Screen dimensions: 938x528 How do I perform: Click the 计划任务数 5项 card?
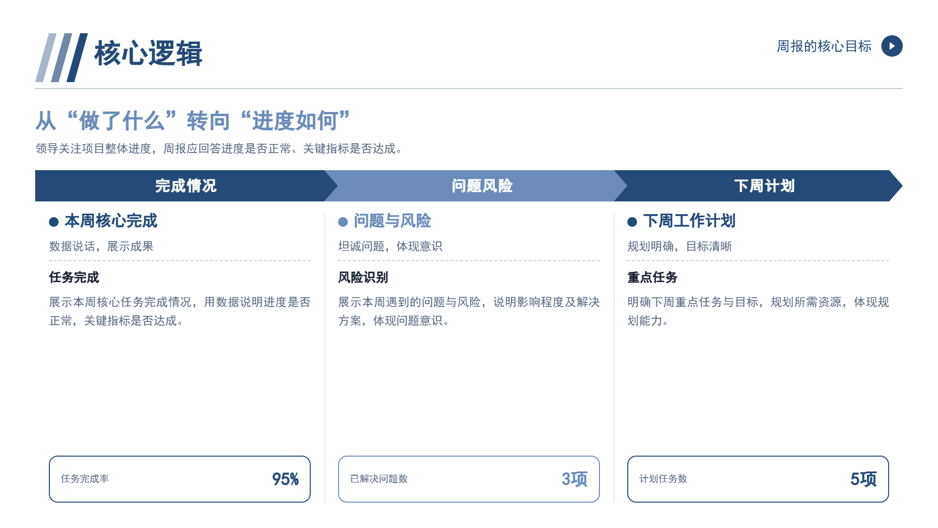(x=758, y=479)
